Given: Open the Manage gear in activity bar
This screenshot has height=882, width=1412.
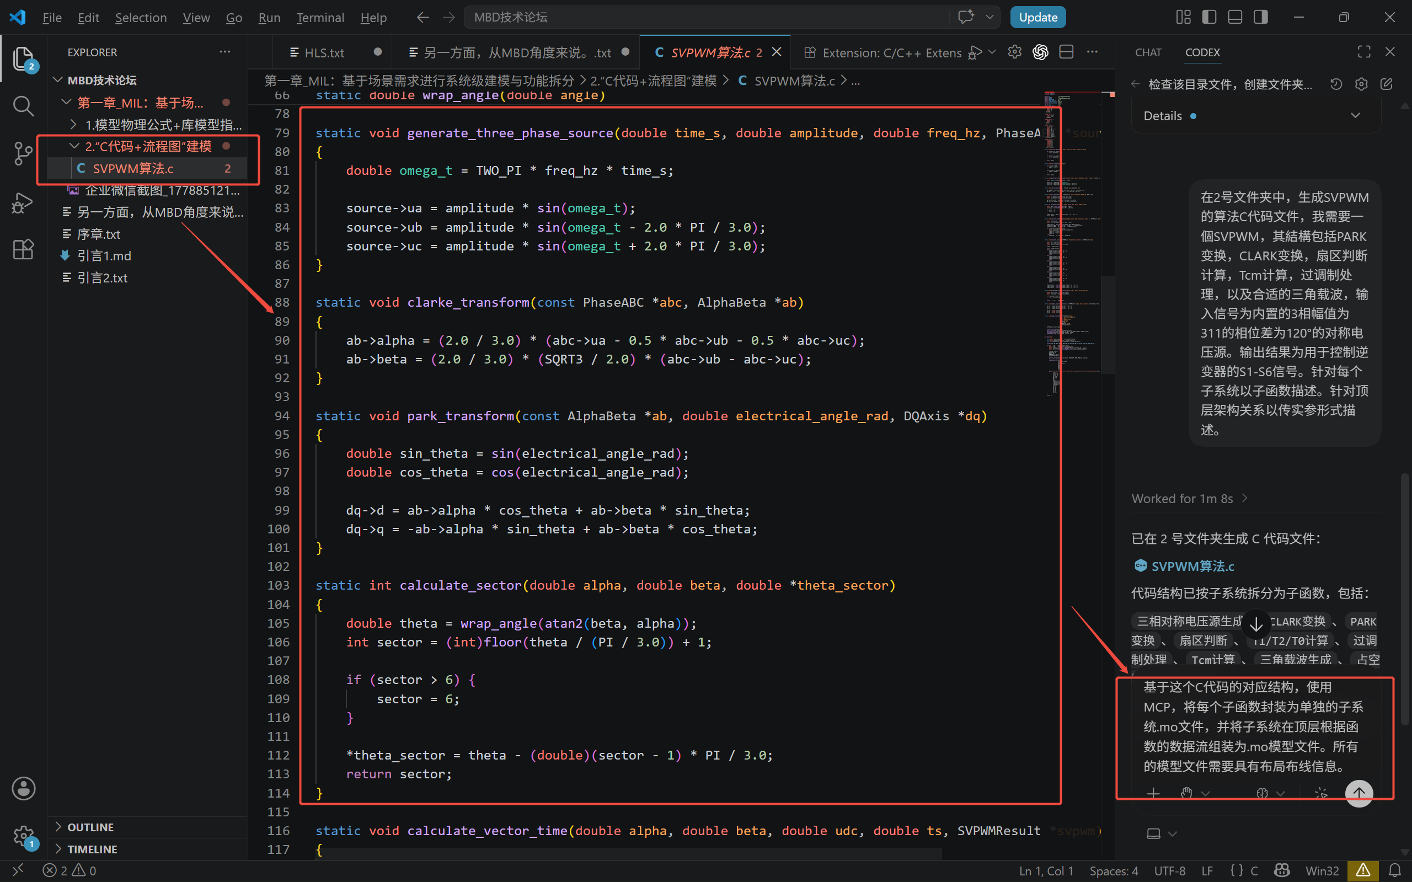Looking at the screenshot, I should (x=23, y=836).
